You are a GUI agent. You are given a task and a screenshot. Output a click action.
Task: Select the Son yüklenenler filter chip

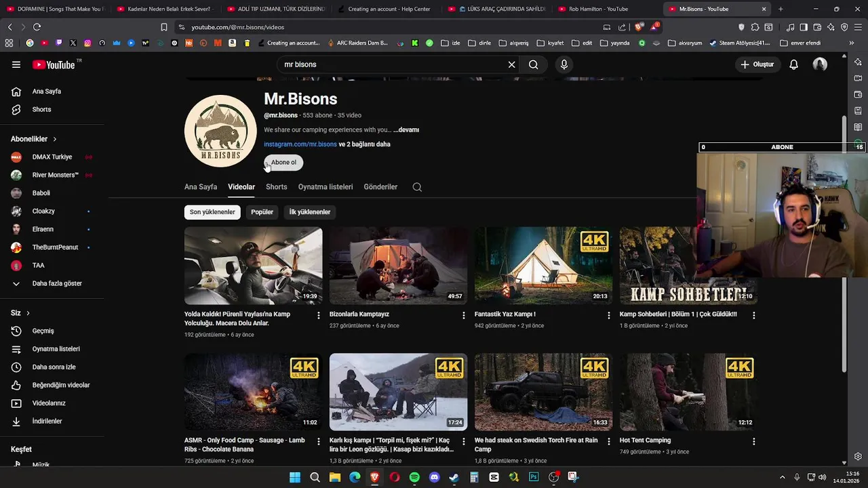coord(212,212)
